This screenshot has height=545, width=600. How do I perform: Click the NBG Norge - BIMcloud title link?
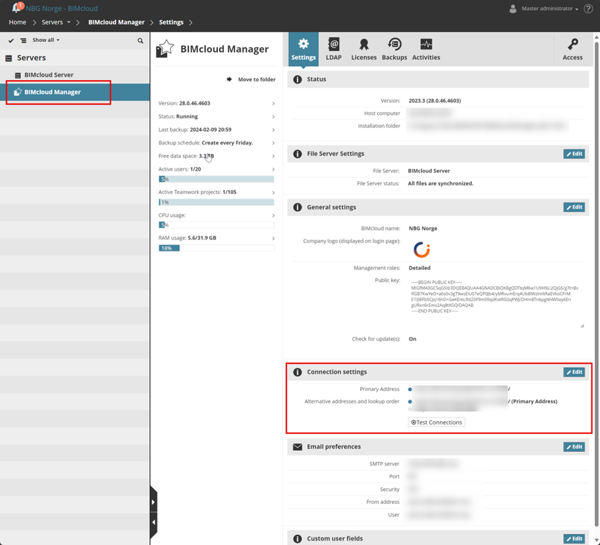62,8
